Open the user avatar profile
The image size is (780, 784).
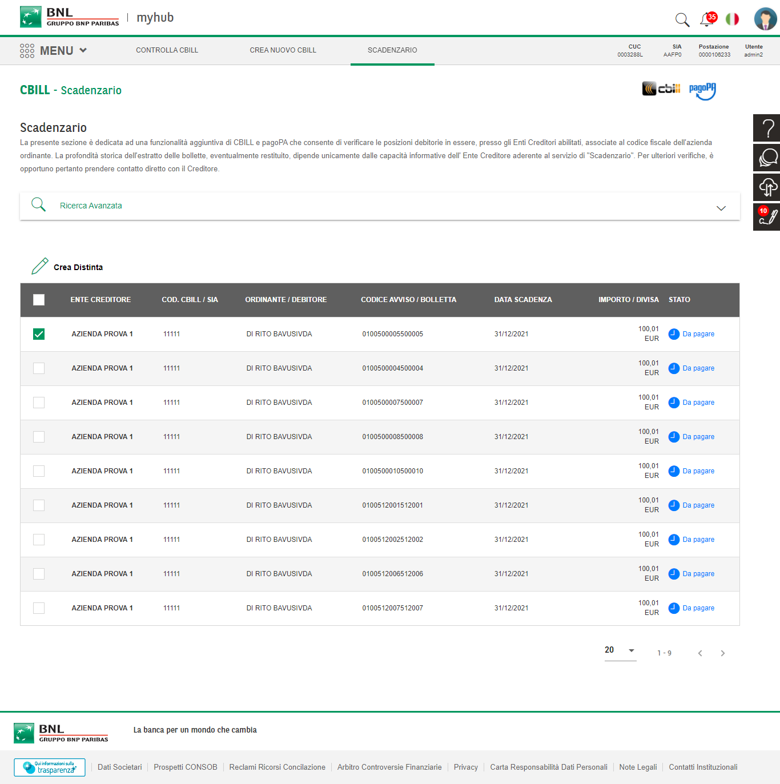pos(765,19)
